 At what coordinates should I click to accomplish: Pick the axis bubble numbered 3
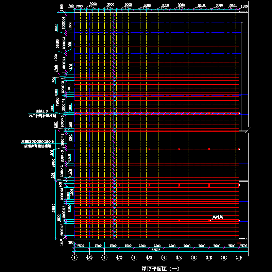pyautogui.click(x=134, y=258)
